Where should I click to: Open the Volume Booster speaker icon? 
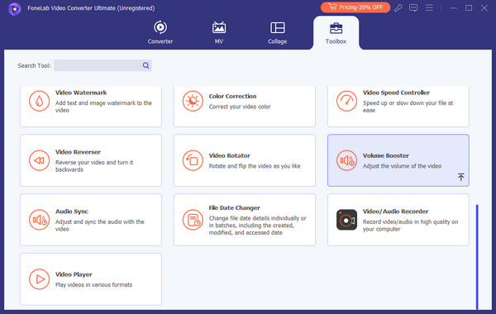[346, 160]
